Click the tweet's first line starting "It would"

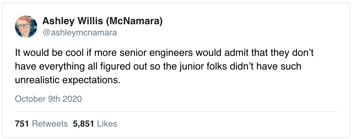pos(164,53)
